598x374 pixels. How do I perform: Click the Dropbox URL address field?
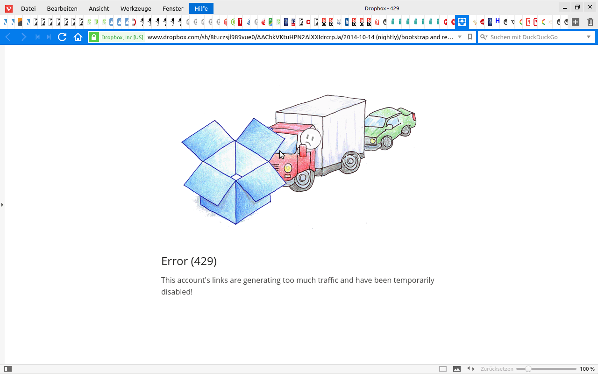(x=300, y=37)
